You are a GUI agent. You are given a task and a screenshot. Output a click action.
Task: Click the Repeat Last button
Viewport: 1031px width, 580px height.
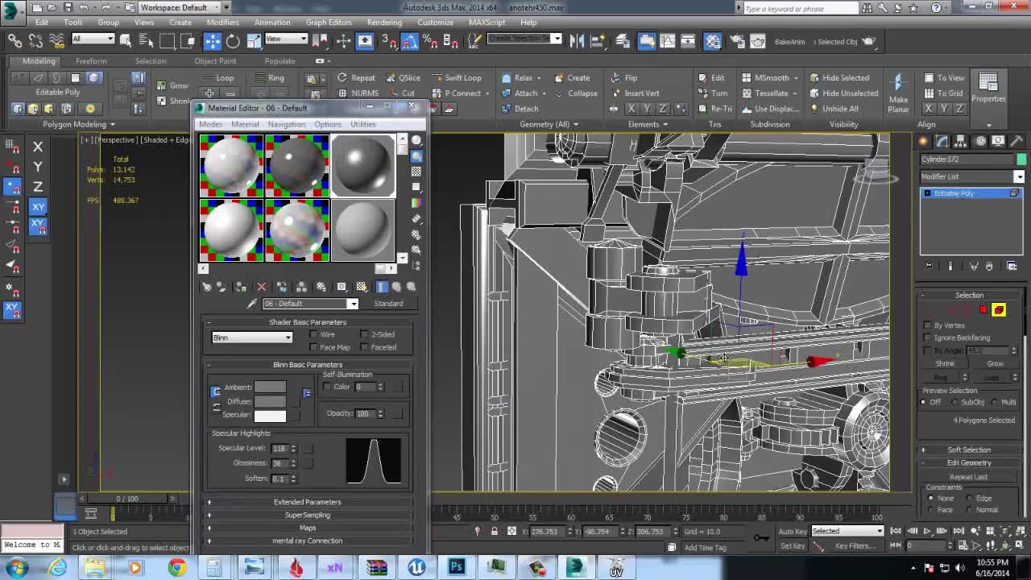pyautogui.click(x=969, y=477)
